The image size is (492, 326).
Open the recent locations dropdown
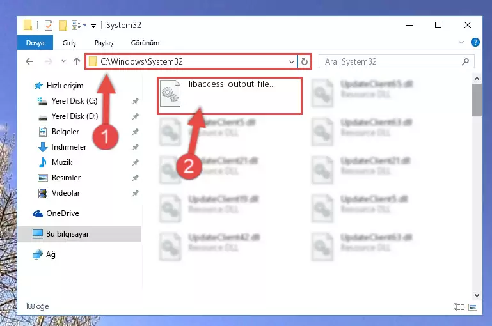[63, 61]
